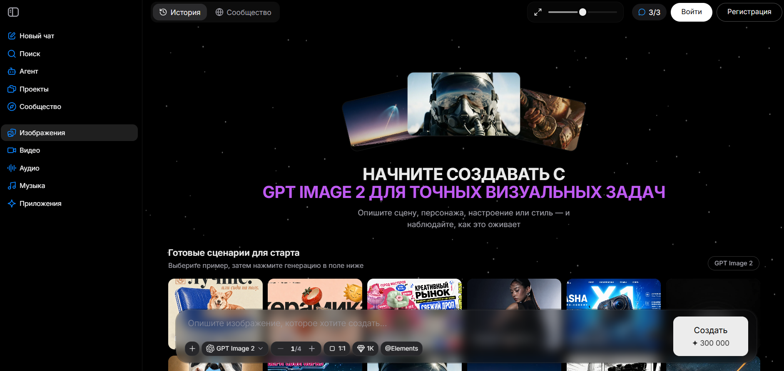Click the Новый чат pencil icon
The width and height of the screenshot is (784, 371).
pos(12,36)
